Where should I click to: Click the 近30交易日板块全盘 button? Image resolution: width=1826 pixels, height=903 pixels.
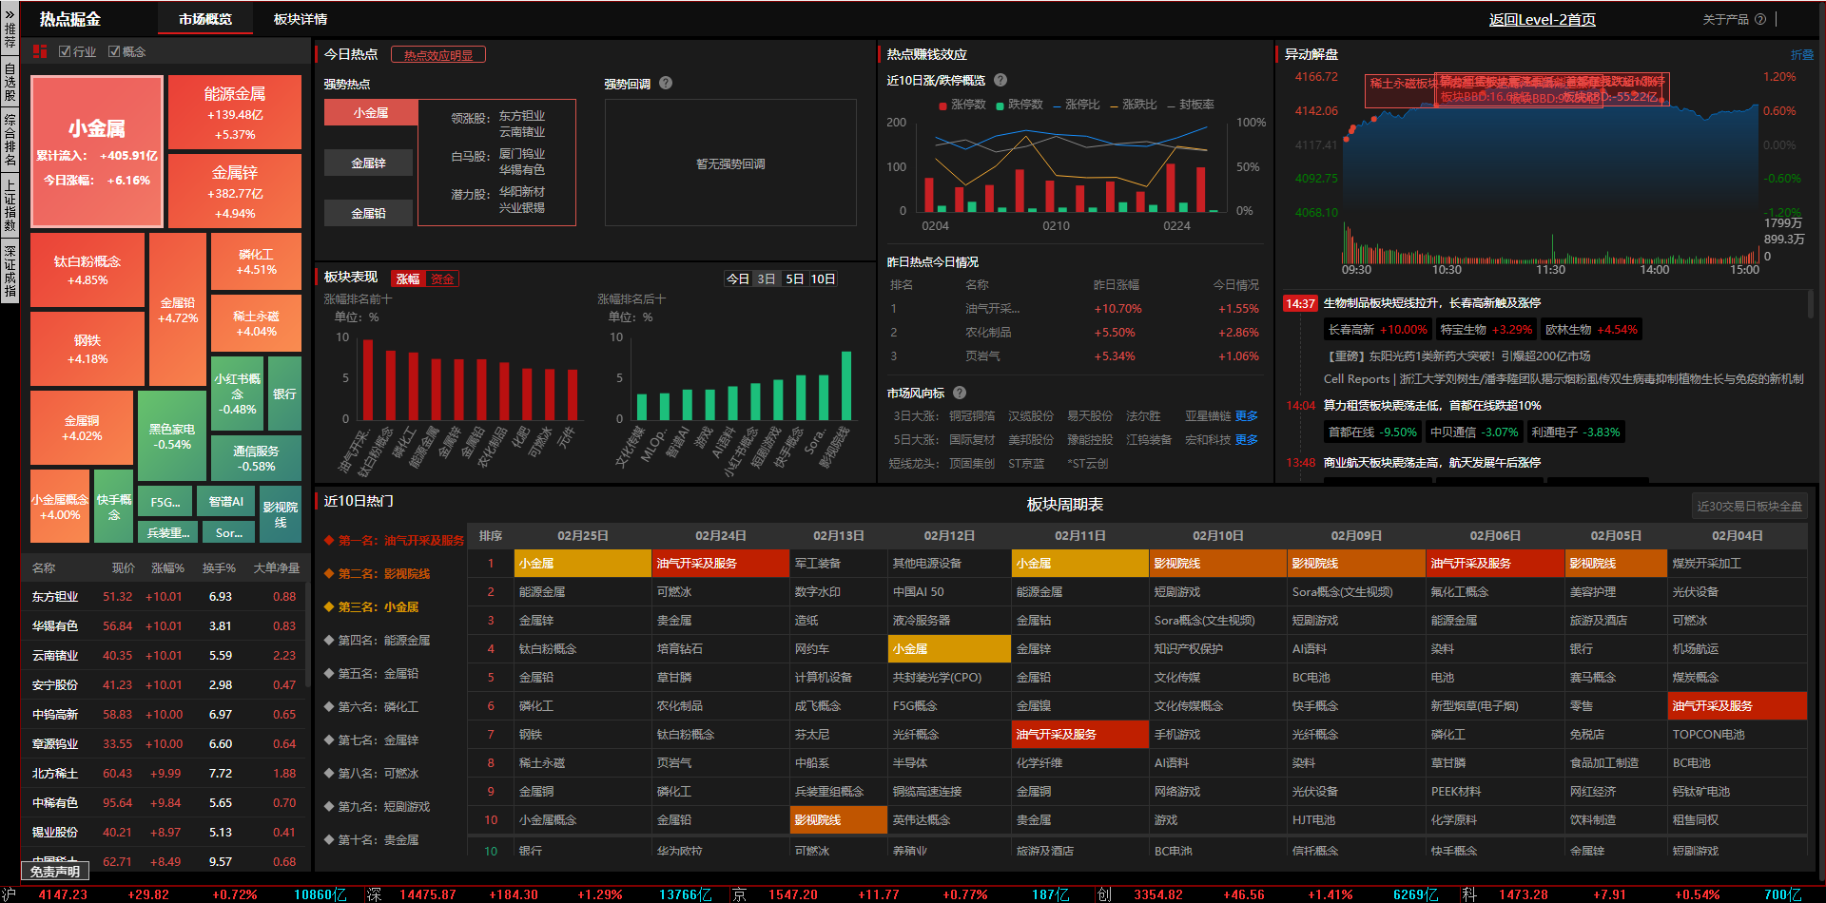pyautogui.click(x=1749, y=506)
